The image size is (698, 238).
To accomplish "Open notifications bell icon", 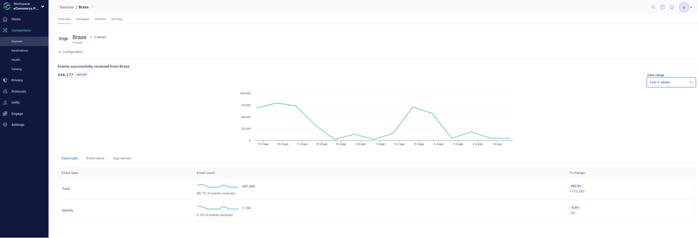I will [672, 7].
